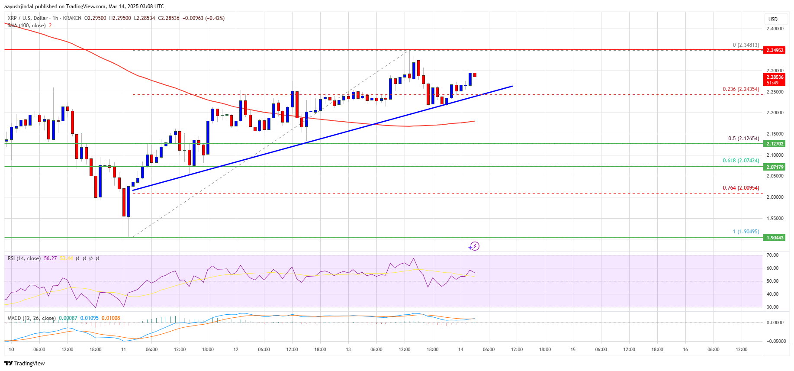Click the 0.236 (2.24354) Fibonacci level label
This screenshot has width=794, height=371.
click(x=741, y=89)
